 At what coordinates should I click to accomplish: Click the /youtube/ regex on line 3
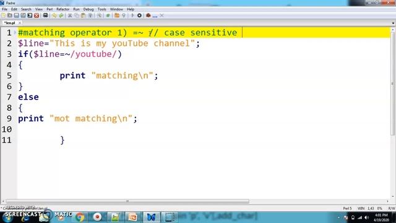pyautogui.click(x=93, y=54)
